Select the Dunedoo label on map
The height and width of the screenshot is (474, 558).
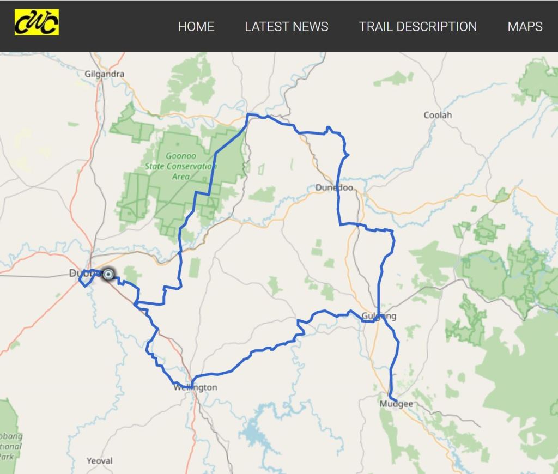(x=335, y=187)
